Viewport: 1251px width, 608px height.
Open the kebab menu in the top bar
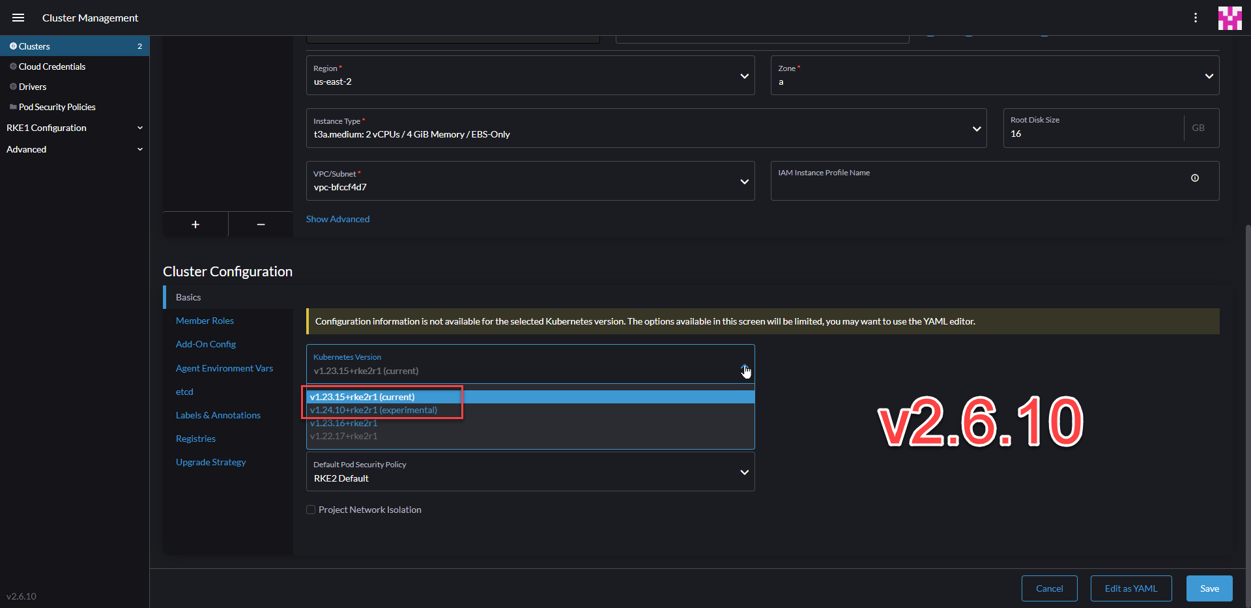point(1196,18)
